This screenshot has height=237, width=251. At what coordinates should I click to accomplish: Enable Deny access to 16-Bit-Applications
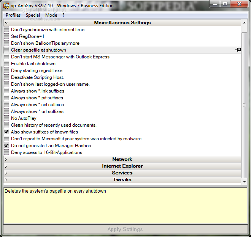coord(6,152)
